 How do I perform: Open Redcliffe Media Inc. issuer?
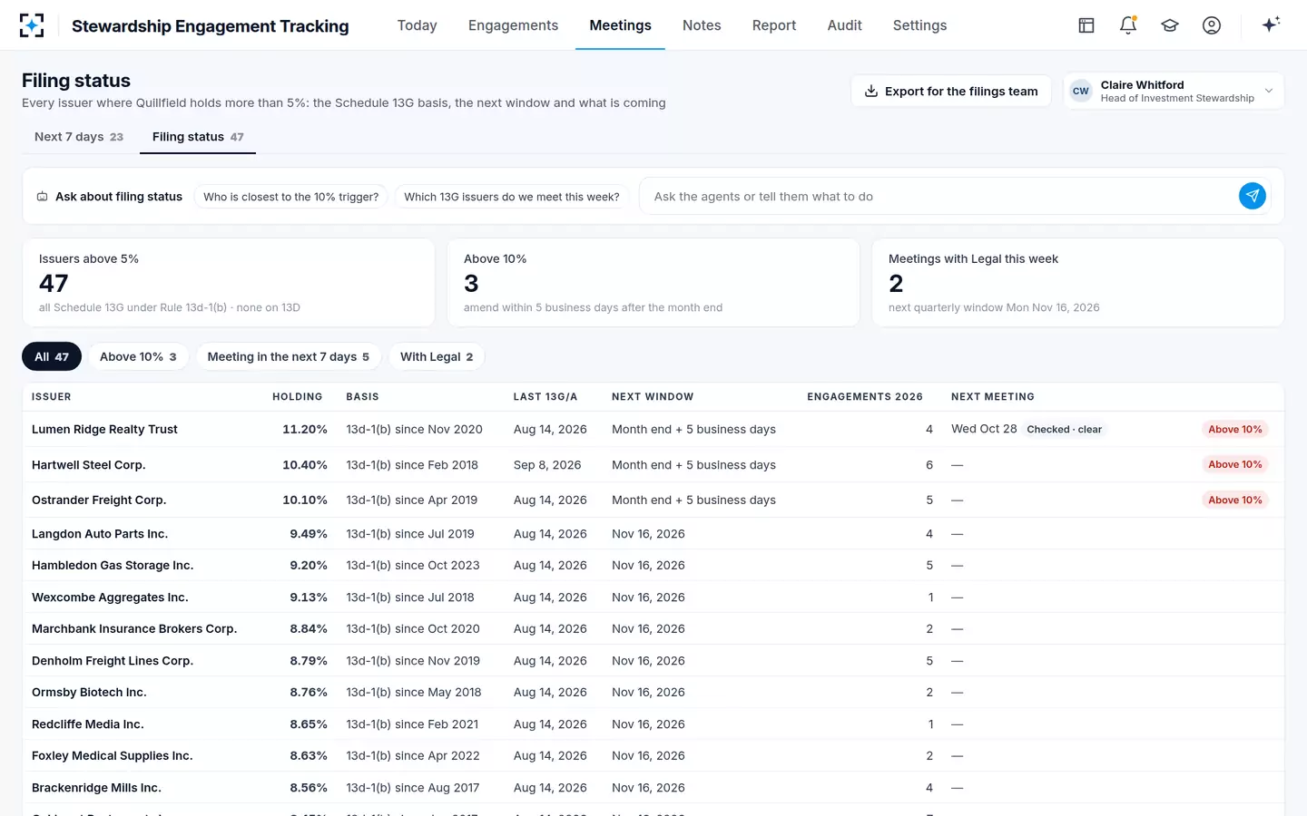click(x=88, y=724)
